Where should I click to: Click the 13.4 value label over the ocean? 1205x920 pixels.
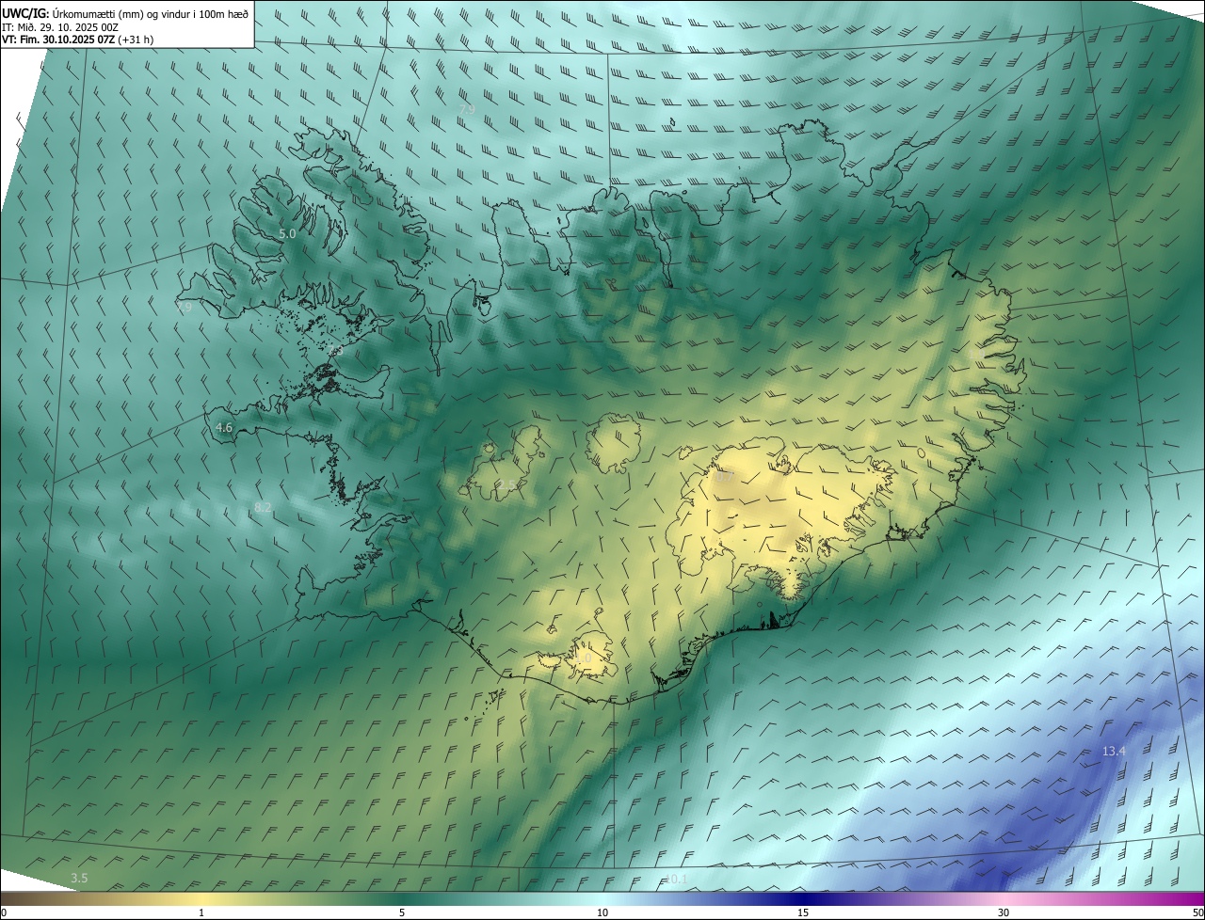click(x=1115, y=751)
